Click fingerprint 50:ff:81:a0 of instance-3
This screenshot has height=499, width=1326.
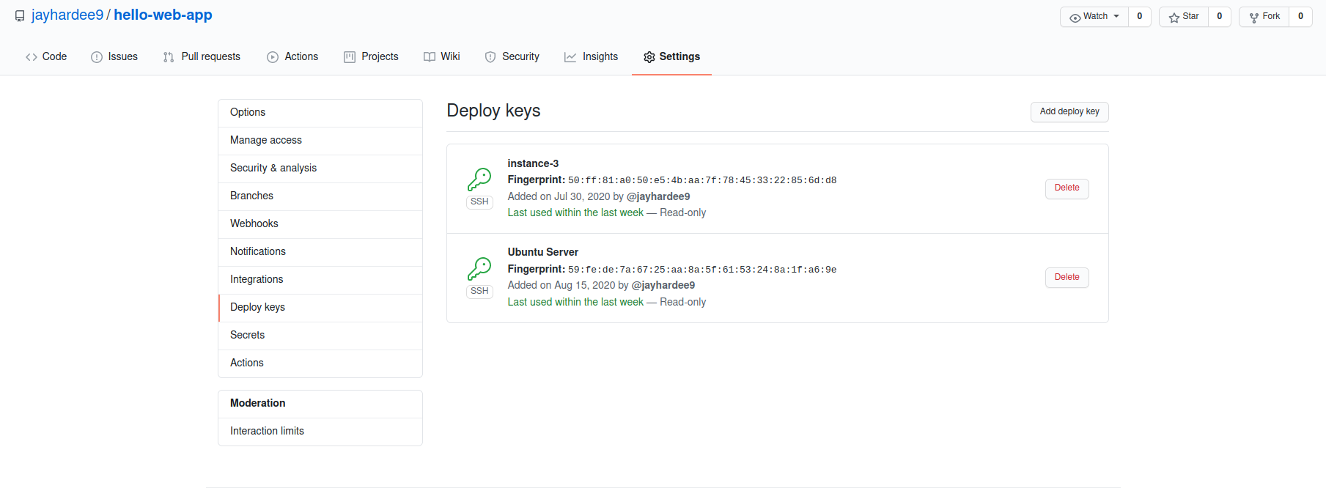click(x=702, y=180)
